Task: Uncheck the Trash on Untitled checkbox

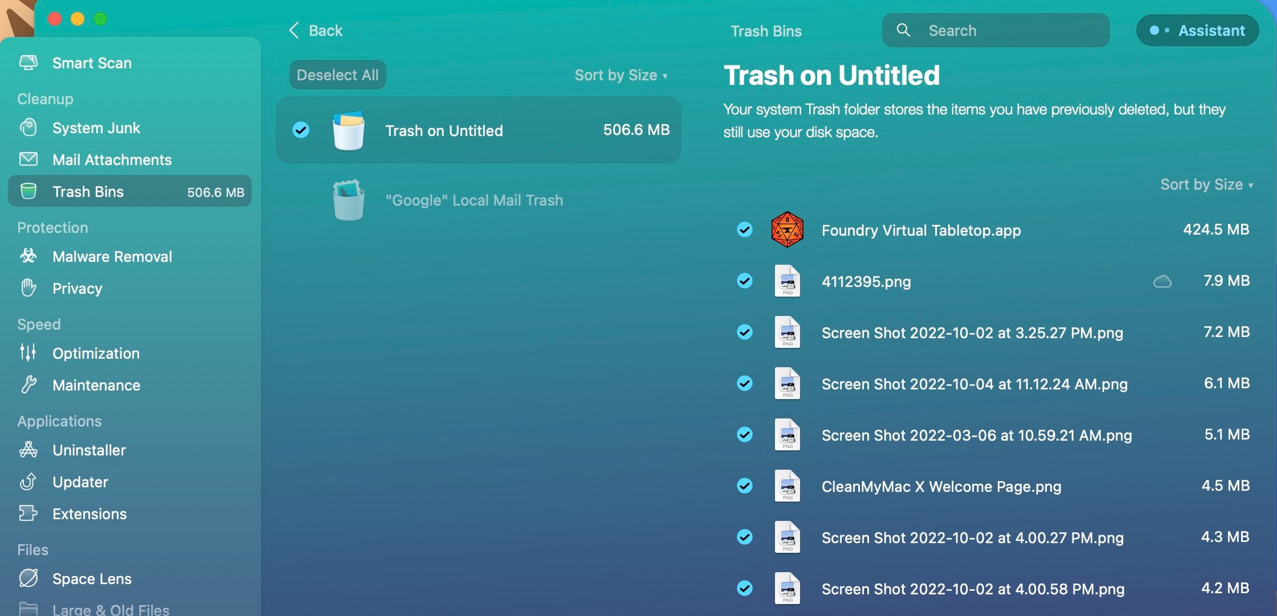Action: point(301,130)
